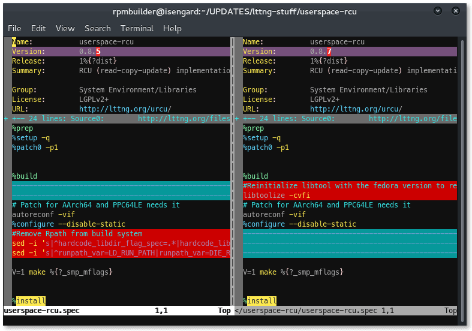
Task: Click the version 0.8.5 in left pane
Action: point(90,52)
